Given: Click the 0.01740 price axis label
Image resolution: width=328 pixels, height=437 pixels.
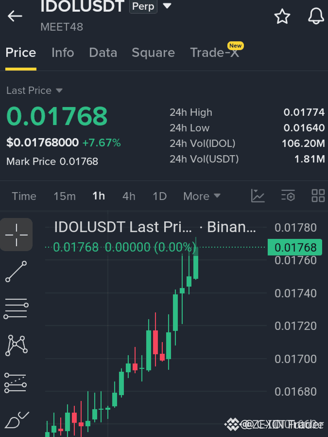Looking at the screenshot, I should coord(295,293).
